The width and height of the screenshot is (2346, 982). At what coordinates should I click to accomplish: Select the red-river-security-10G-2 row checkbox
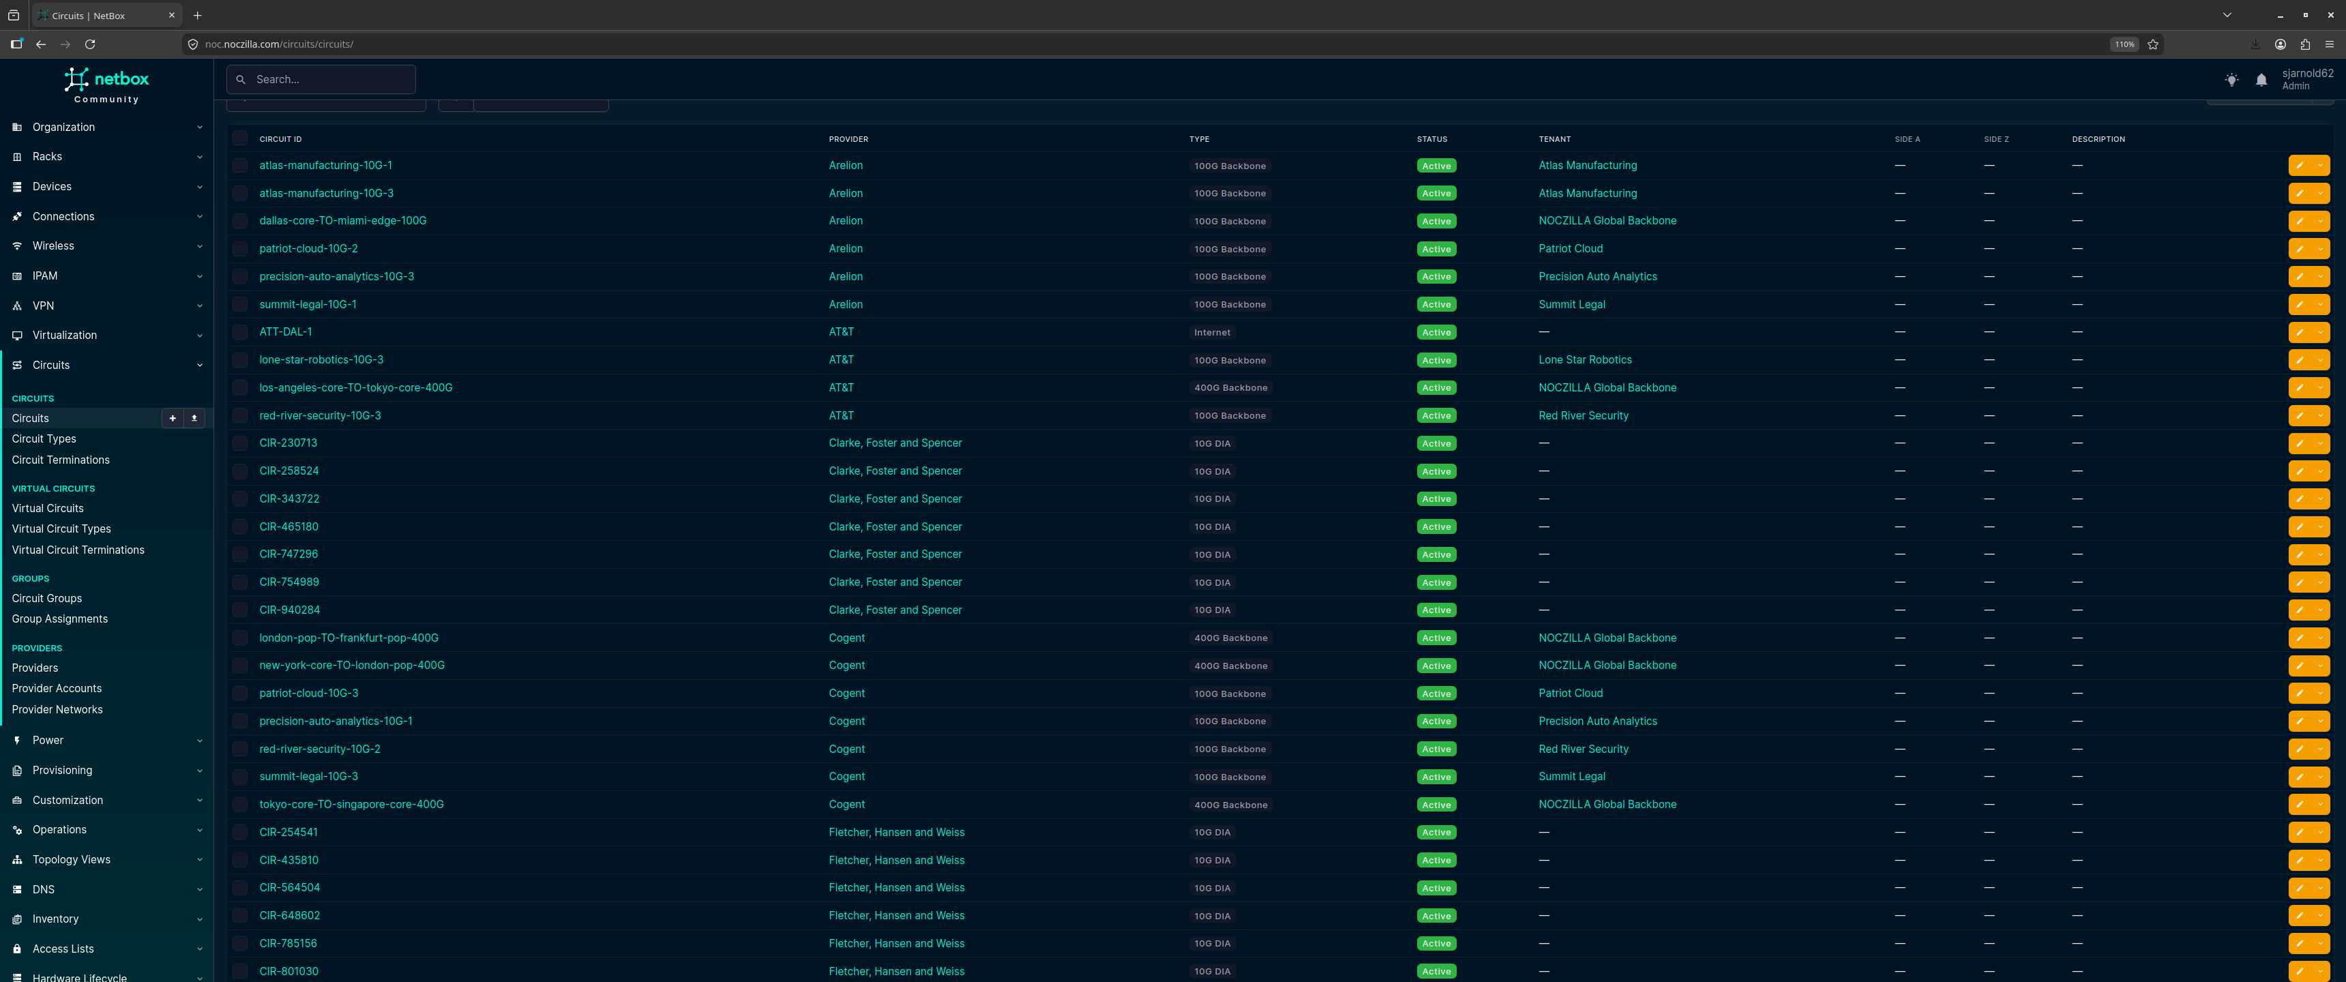tap(239, 749)
